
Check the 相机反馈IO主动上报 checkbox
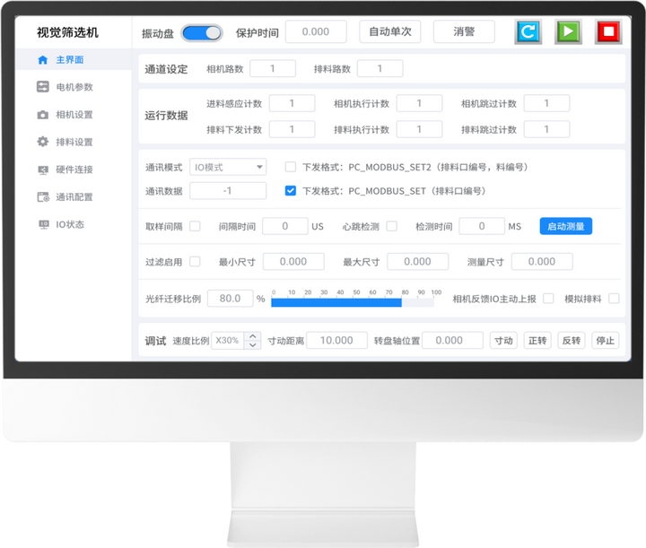point(548,299)
